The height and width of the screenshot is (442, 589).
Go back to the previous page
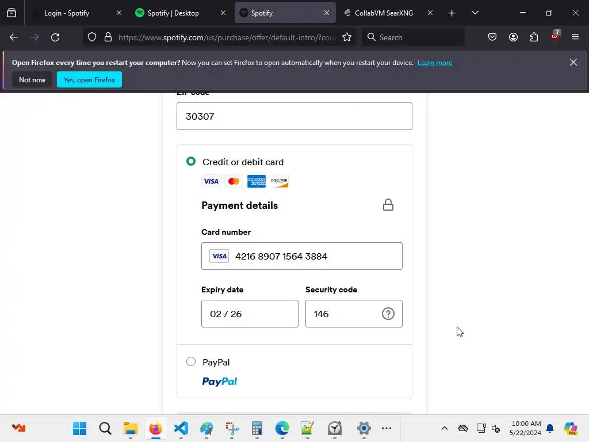pyautogui.click(x=14, y=37)
